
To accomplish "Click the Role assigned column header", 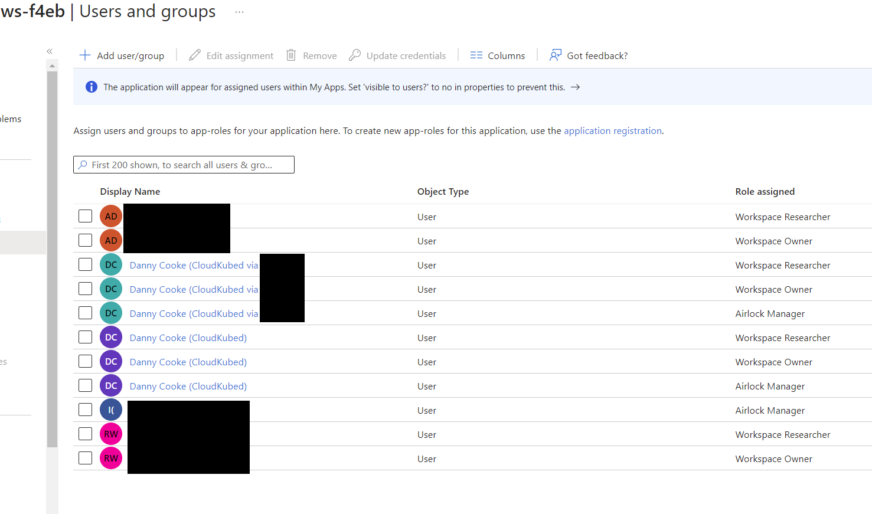I will coord(765,191).
